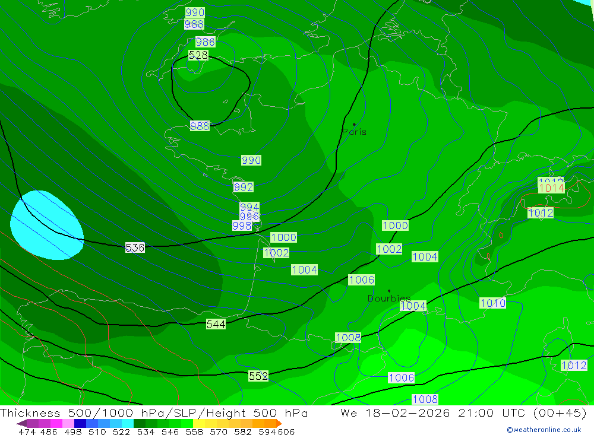The height and width of the screenshot is (435, 594).
Task: Click the cyan low-thickness area on the map
Action: [46, 226]
